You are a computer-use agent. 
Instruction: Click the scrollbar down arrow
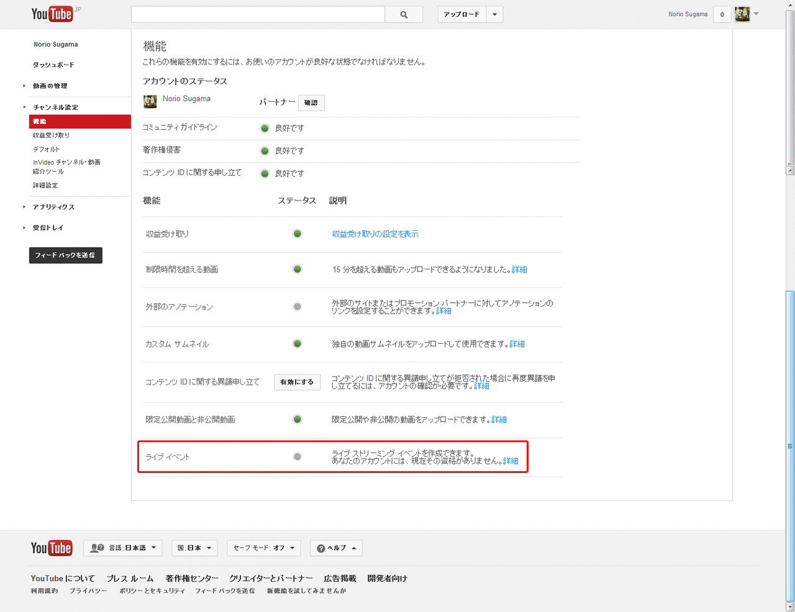(790, 606)
